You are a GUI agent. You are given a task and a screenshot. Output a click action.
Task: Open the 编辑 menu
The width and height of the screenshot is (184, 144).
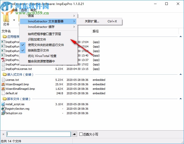(14, 10)
